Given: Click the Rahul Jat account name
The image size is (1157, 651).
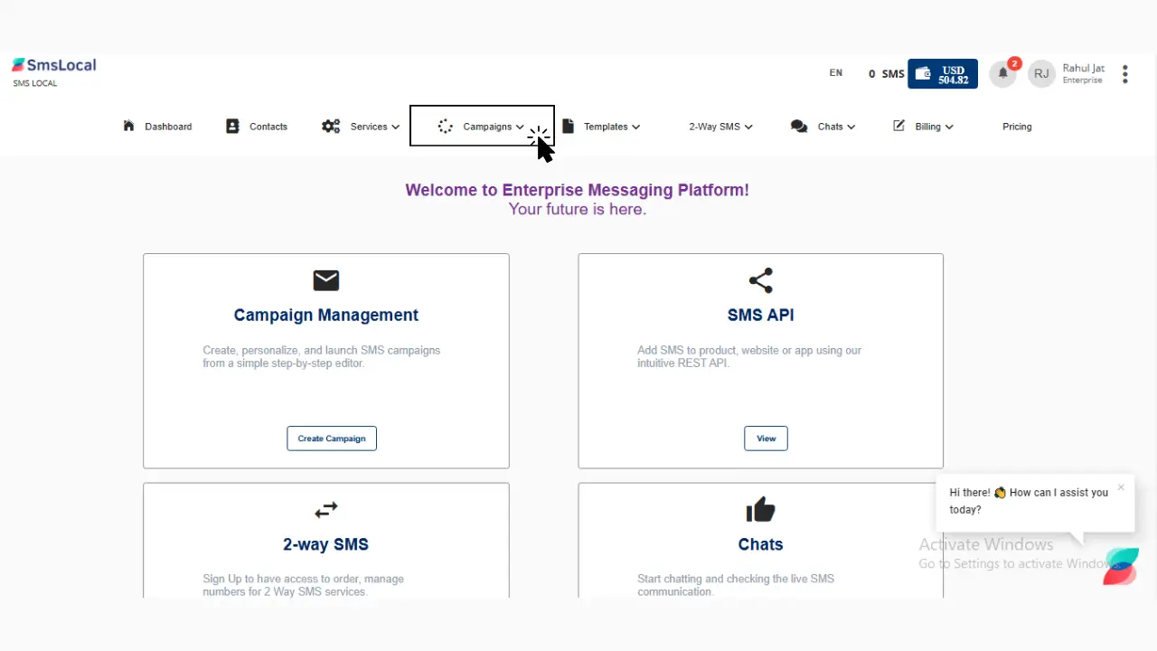Looking at the screenshot, I should click(x=1084, y=69).
